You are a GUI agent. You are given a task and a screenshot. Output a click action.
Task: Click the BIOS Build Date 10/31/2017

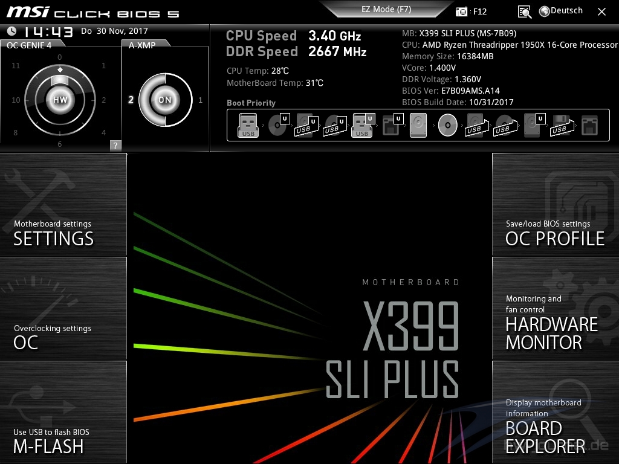(491, 102)
